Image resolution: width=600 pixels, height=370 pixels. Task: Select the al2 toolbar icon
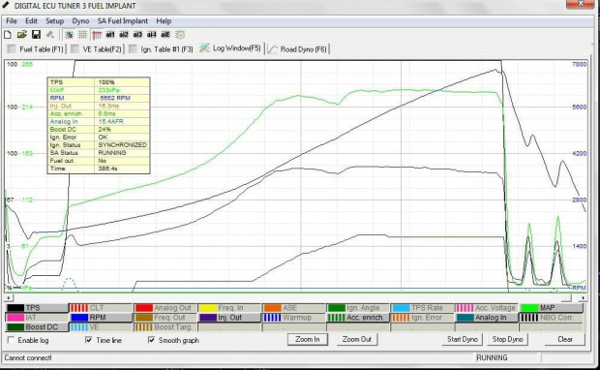(x=124, y=35)
